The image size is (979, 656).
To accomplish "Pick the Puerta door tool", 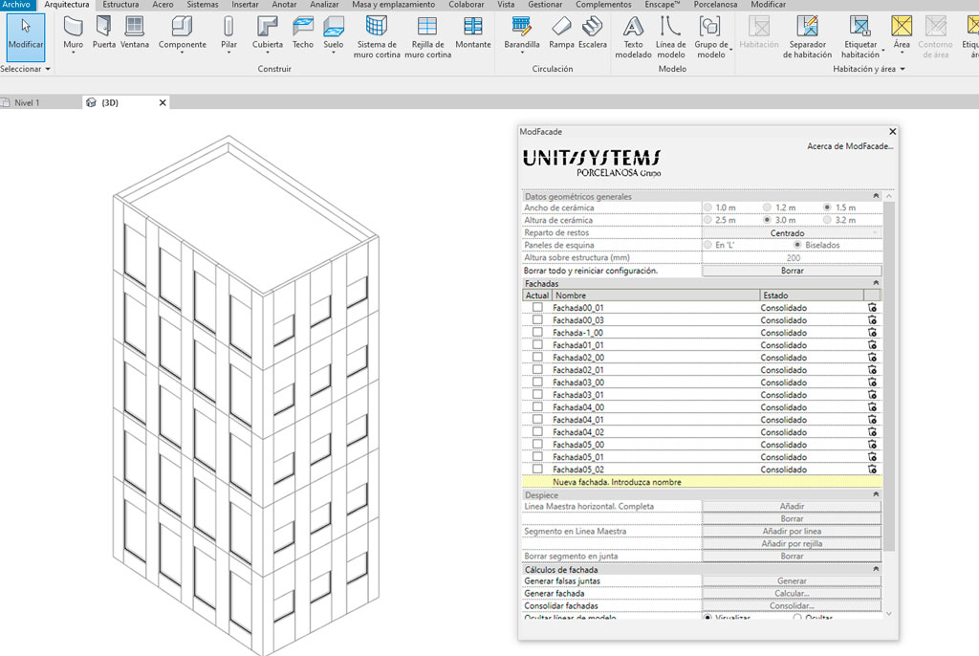I will [x=103, y=33].
